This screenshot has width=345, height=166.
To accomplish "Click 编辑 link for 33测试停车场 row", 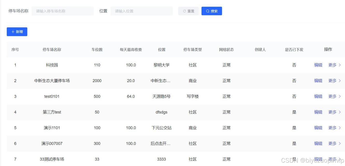I will 318,159.
